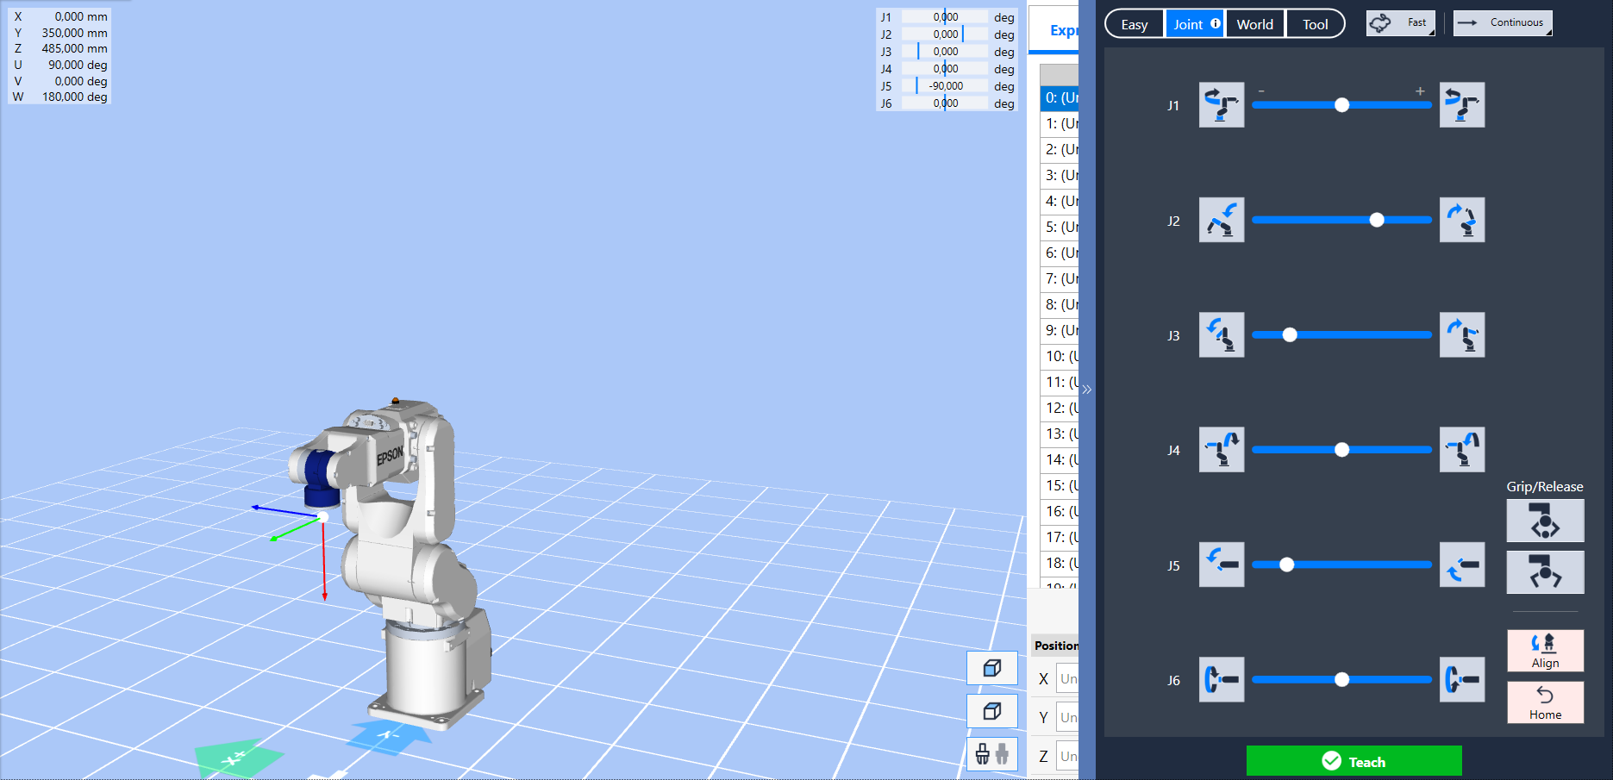Select point row 0 in list
1613x780 pixels.
(1060, 97)
